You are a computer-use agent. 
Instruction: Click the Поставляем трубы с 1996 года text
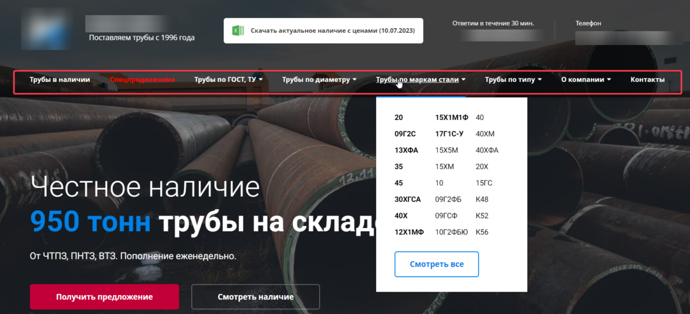click(x=142, y=37)
